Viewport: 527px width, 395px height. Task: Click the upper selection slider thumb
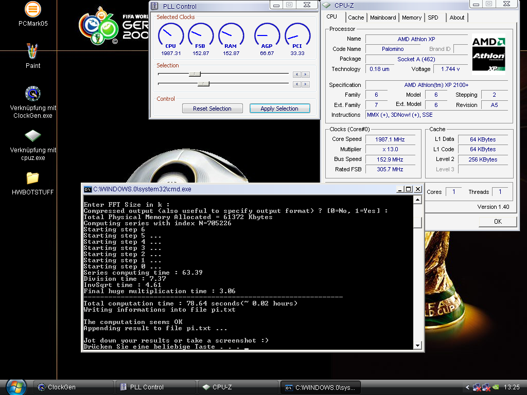(195, 74)
